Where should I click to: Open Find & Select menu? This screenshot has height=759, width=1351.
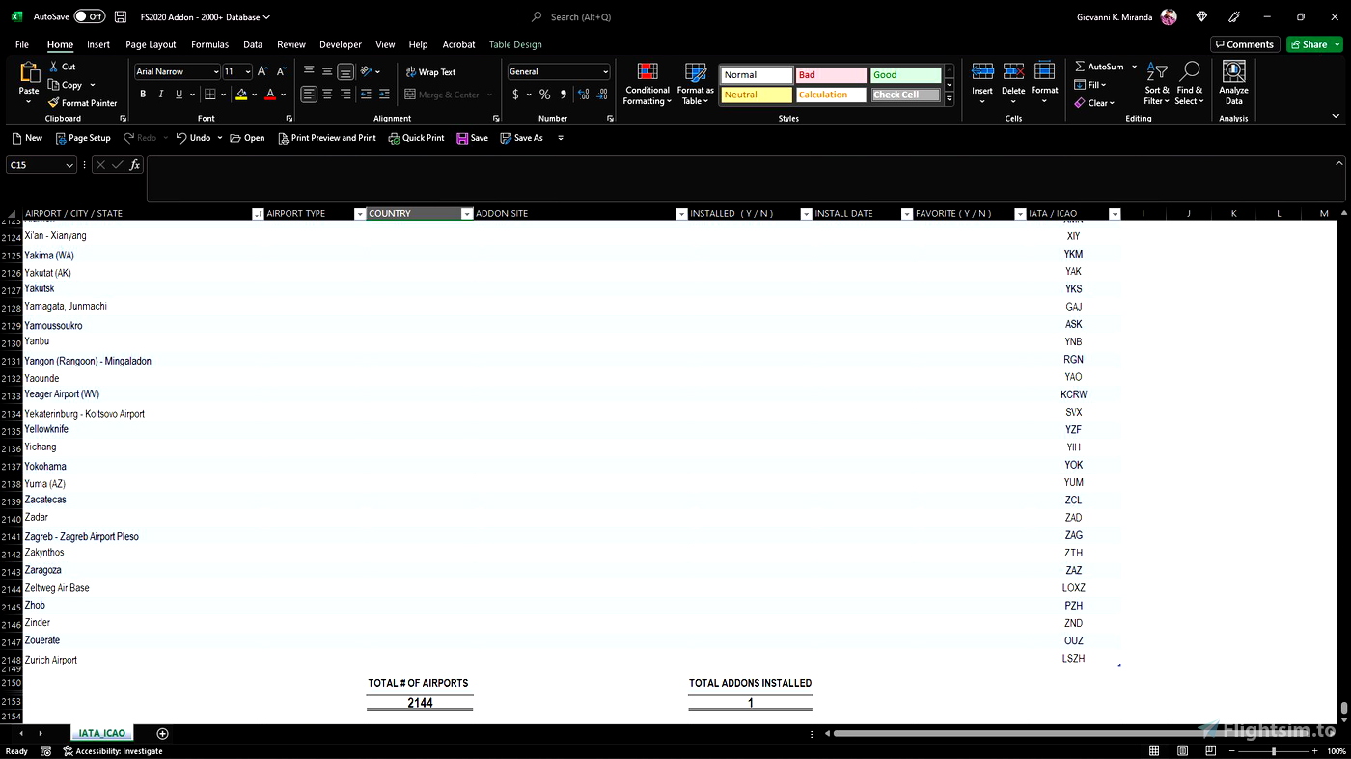click(x=1190, y=84)
